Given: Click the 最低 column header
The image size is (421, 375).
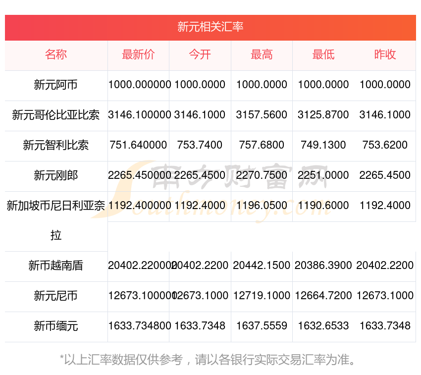Looking at the screenshot, I should pos(323,54).
